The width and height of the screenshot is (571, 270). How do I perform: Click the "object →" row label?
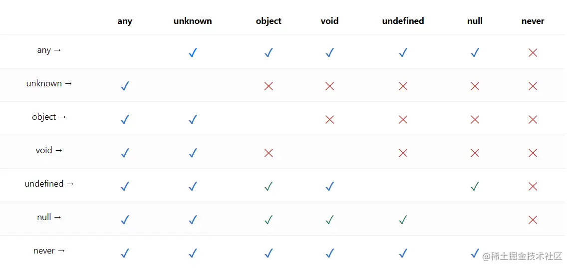coord(49,117)
